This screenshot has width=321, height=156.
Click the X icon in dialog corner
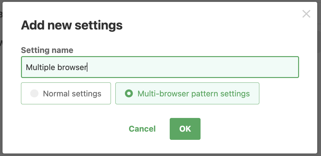(306, 14)
